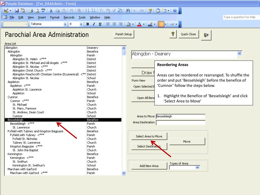The height and width of the screenshot is (195, 260).
Task: Apply the line/border color pen
Action: point(150,24)
